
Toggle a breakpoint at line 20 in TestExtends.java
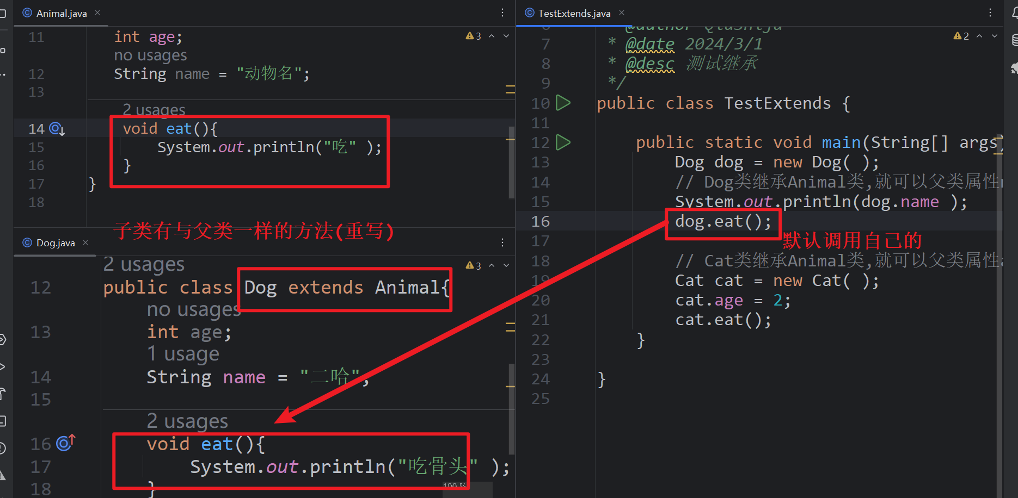pyautogui.click(x=541, y=300)
